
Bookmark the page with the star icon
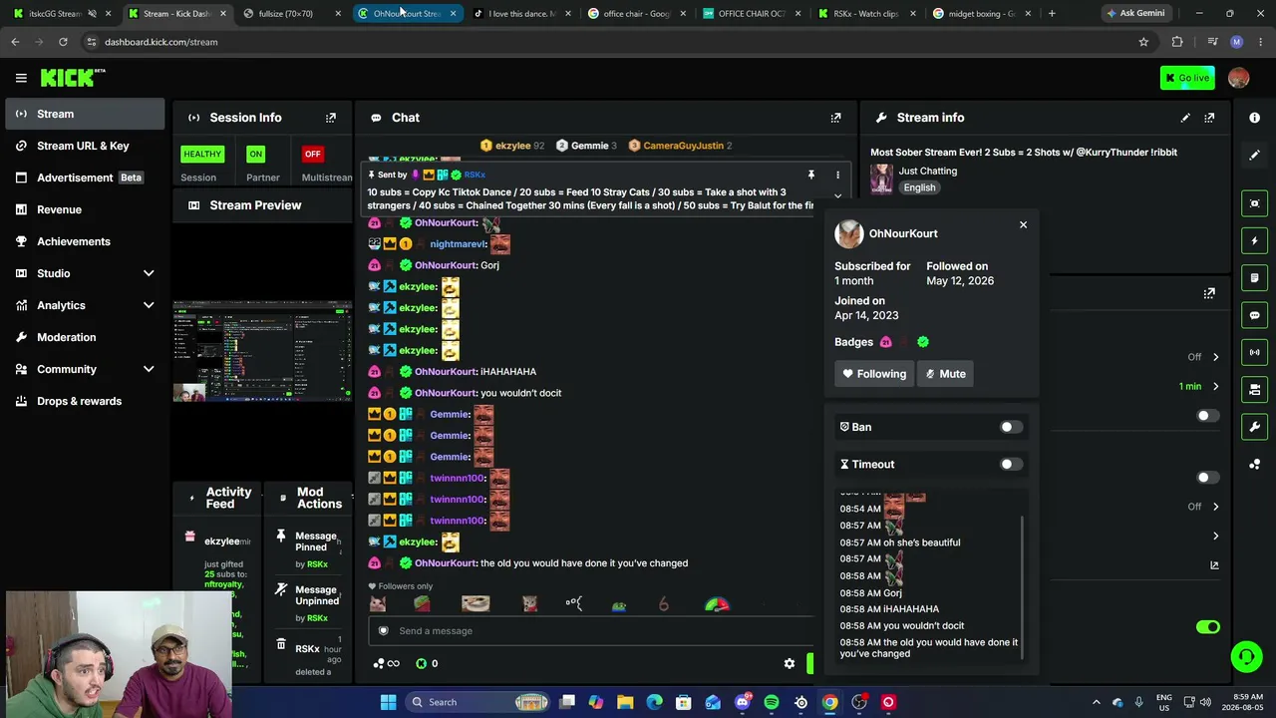tap(1143, 42)
